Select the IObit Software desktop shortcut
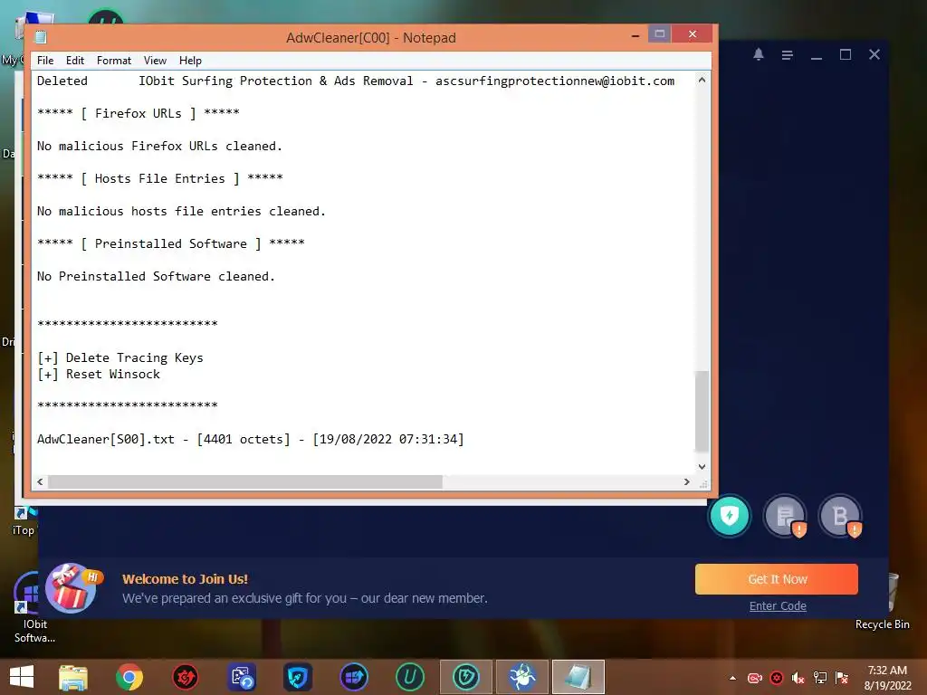This screenshot has height=695, width=927. click(33, 609)
